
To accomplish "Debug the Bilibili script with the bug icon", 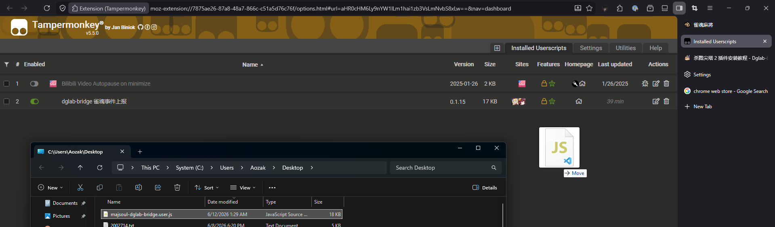I will pyautogui.click(x=645, y=84).
